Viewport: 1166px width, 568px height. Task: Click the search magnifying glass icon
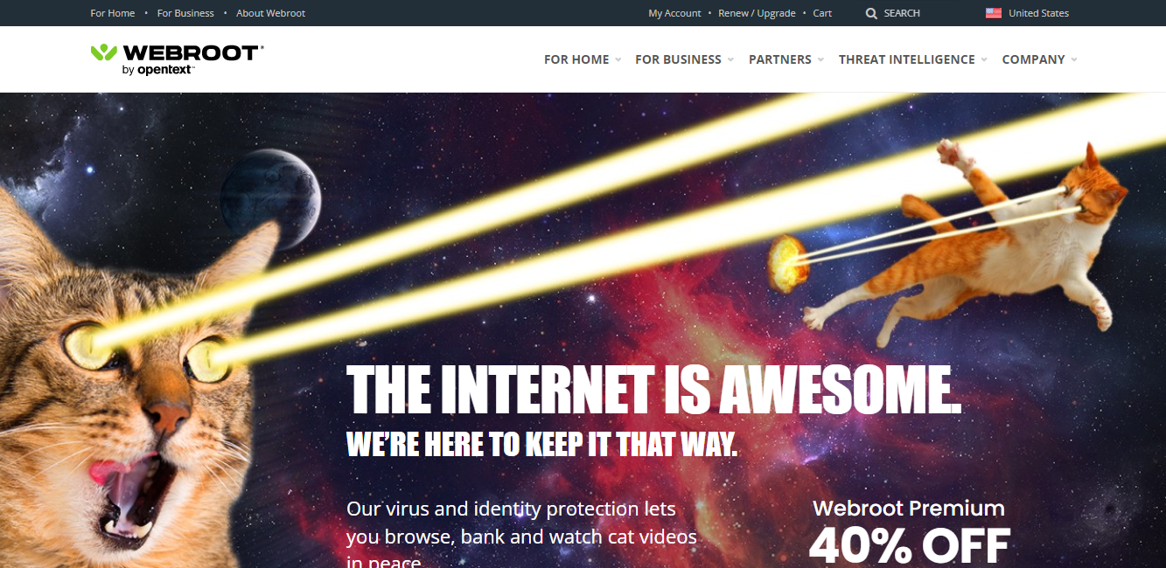[x=871, y=13]
